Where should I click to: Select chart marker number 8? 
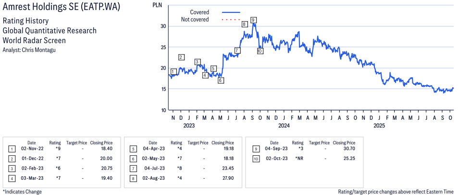click(245, 24)
